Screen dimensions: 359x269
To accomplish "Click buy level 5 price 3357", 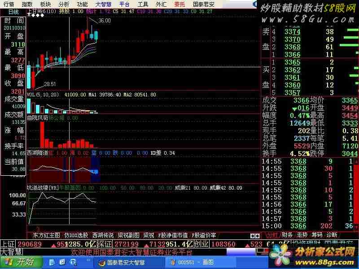I will [293, 93].
